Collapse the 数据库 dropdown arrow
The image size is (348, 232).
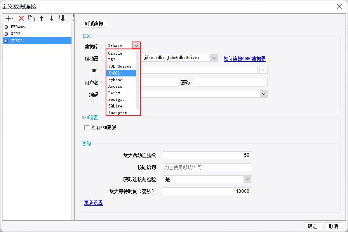coord(136,45)
